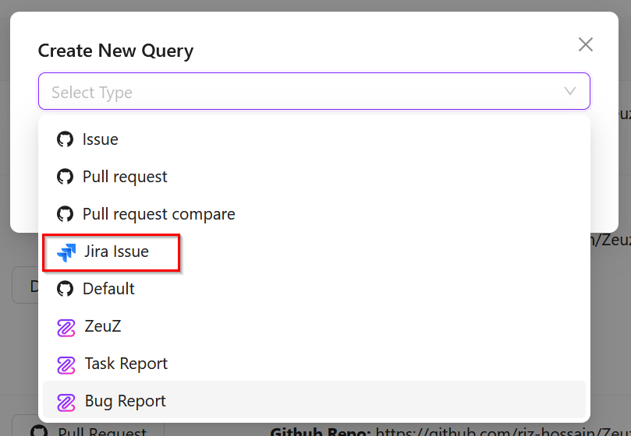Click the ZeuZ icon beside Bug Report
631x436 pixels.
coord(66,402)
